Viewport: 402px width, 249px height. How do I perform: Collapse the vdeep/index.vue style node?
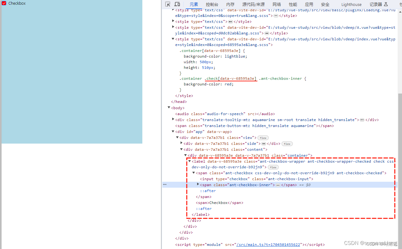point(173,39)
